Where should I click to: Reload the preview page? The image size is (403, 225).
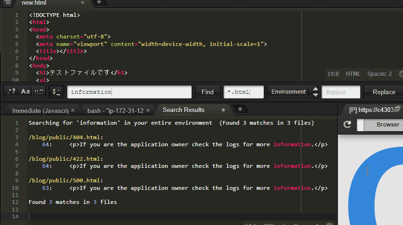pos(347,125)
